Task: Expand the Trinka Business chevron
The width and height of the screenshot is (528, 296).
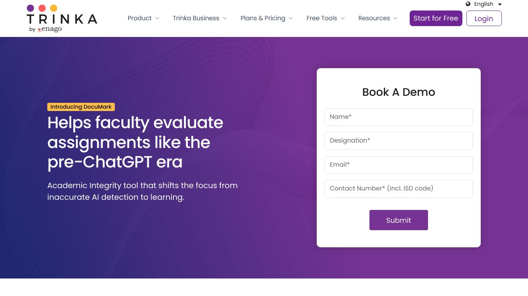Action: click(x=225, y=18)
